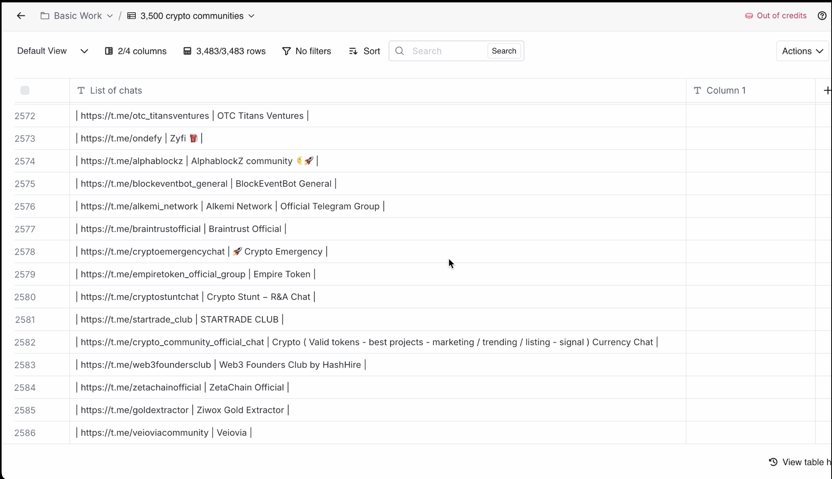The width and height of the screenshot is (832, 479).
Task: Click the Out of credits indicator
Action: tap(776, 16)
